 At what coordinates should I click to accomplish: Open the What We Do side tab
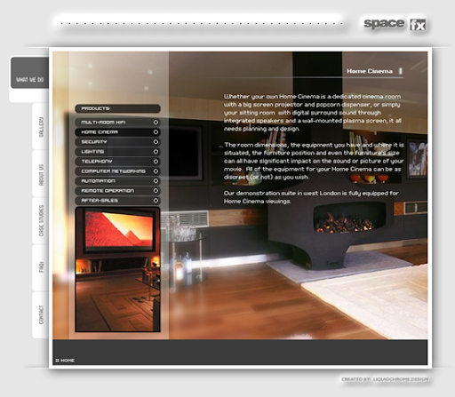click(x=29, y=73)
